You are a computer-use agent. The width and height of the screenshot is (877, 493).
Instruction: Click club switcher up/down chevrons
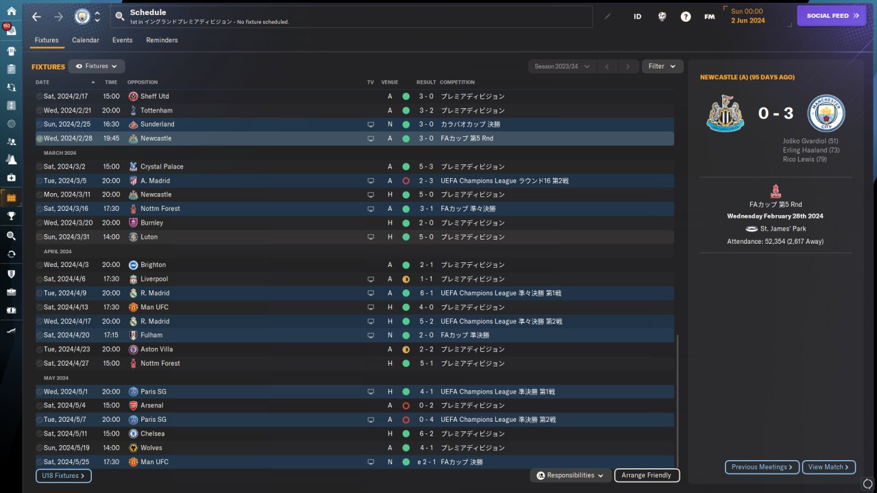97,16
